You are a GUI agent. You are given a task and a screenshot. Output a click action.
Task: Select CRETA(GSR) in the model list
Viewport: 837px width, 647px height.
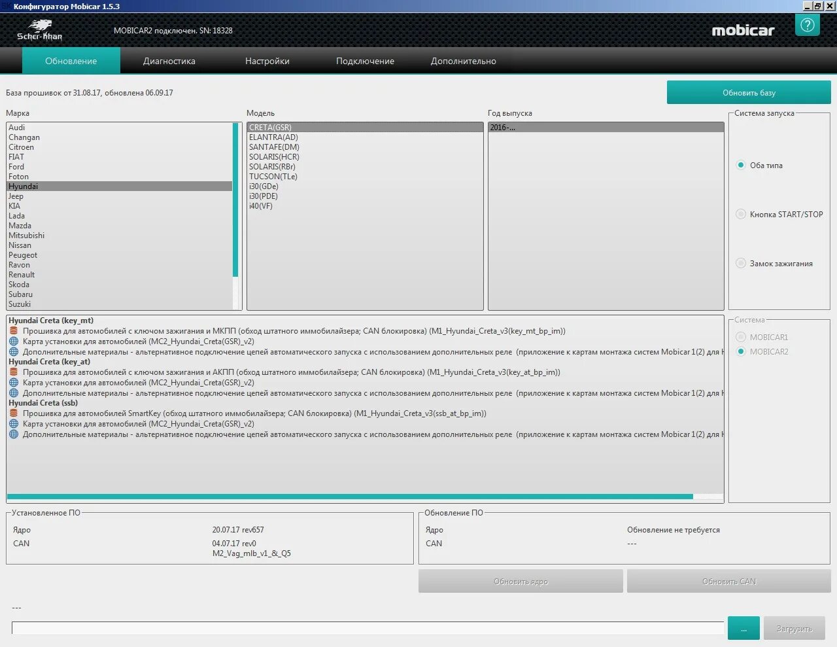click(x=365, y=128)
